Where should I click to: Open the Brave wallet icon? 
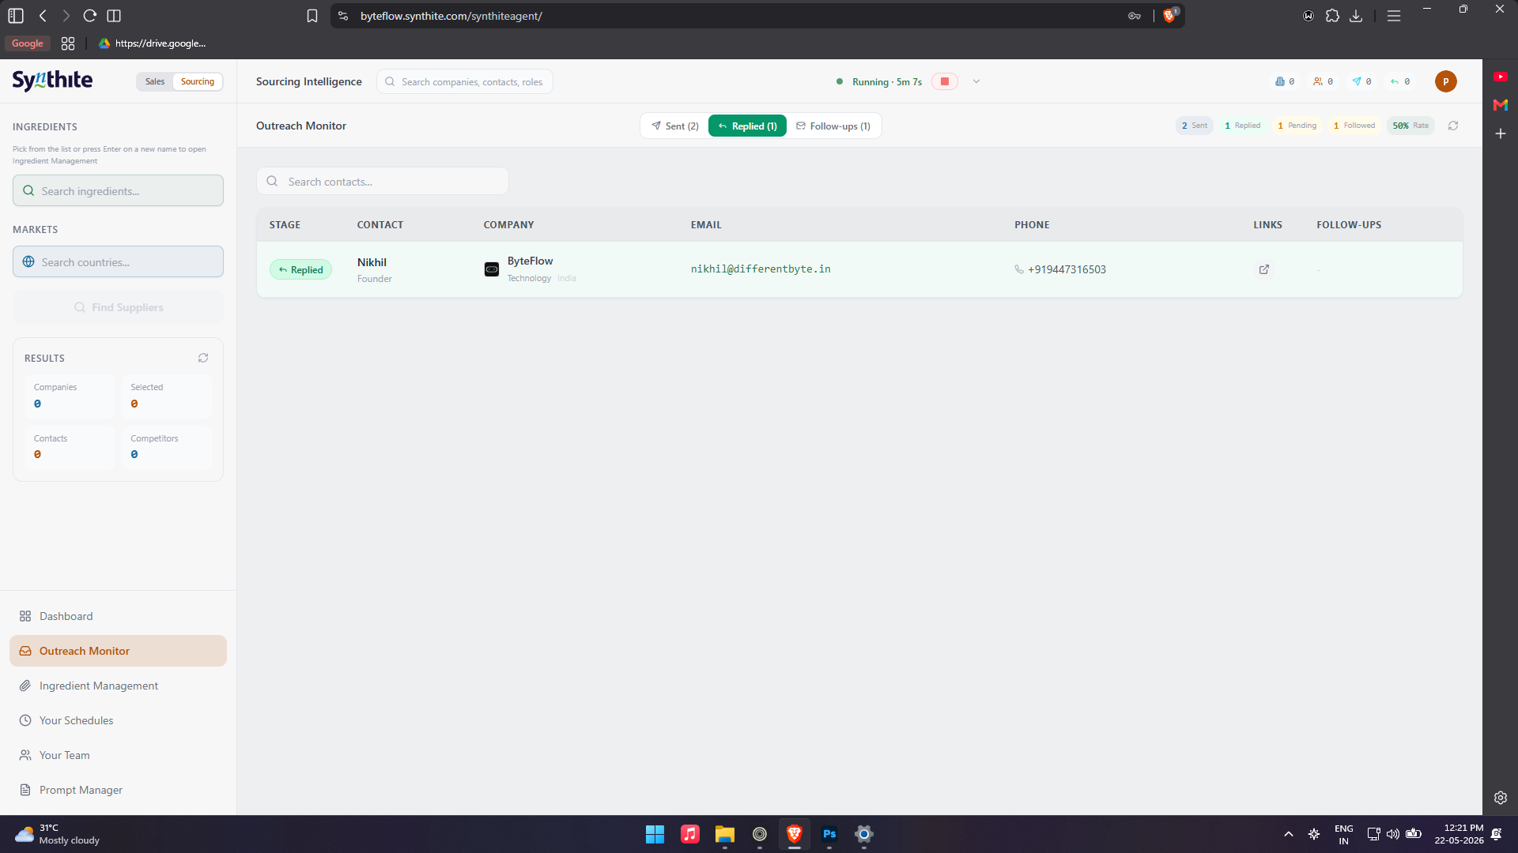point(1308,16)
